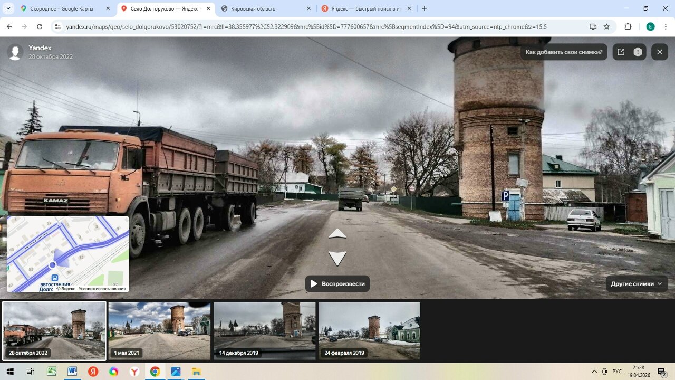The width and height of the screenshot is (675, 380).
Task: Close the street panorama viewer
Action: click(659, 52)
